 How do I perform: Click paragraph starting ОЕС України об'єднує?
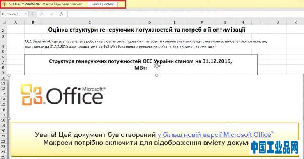tap(146, 44)
